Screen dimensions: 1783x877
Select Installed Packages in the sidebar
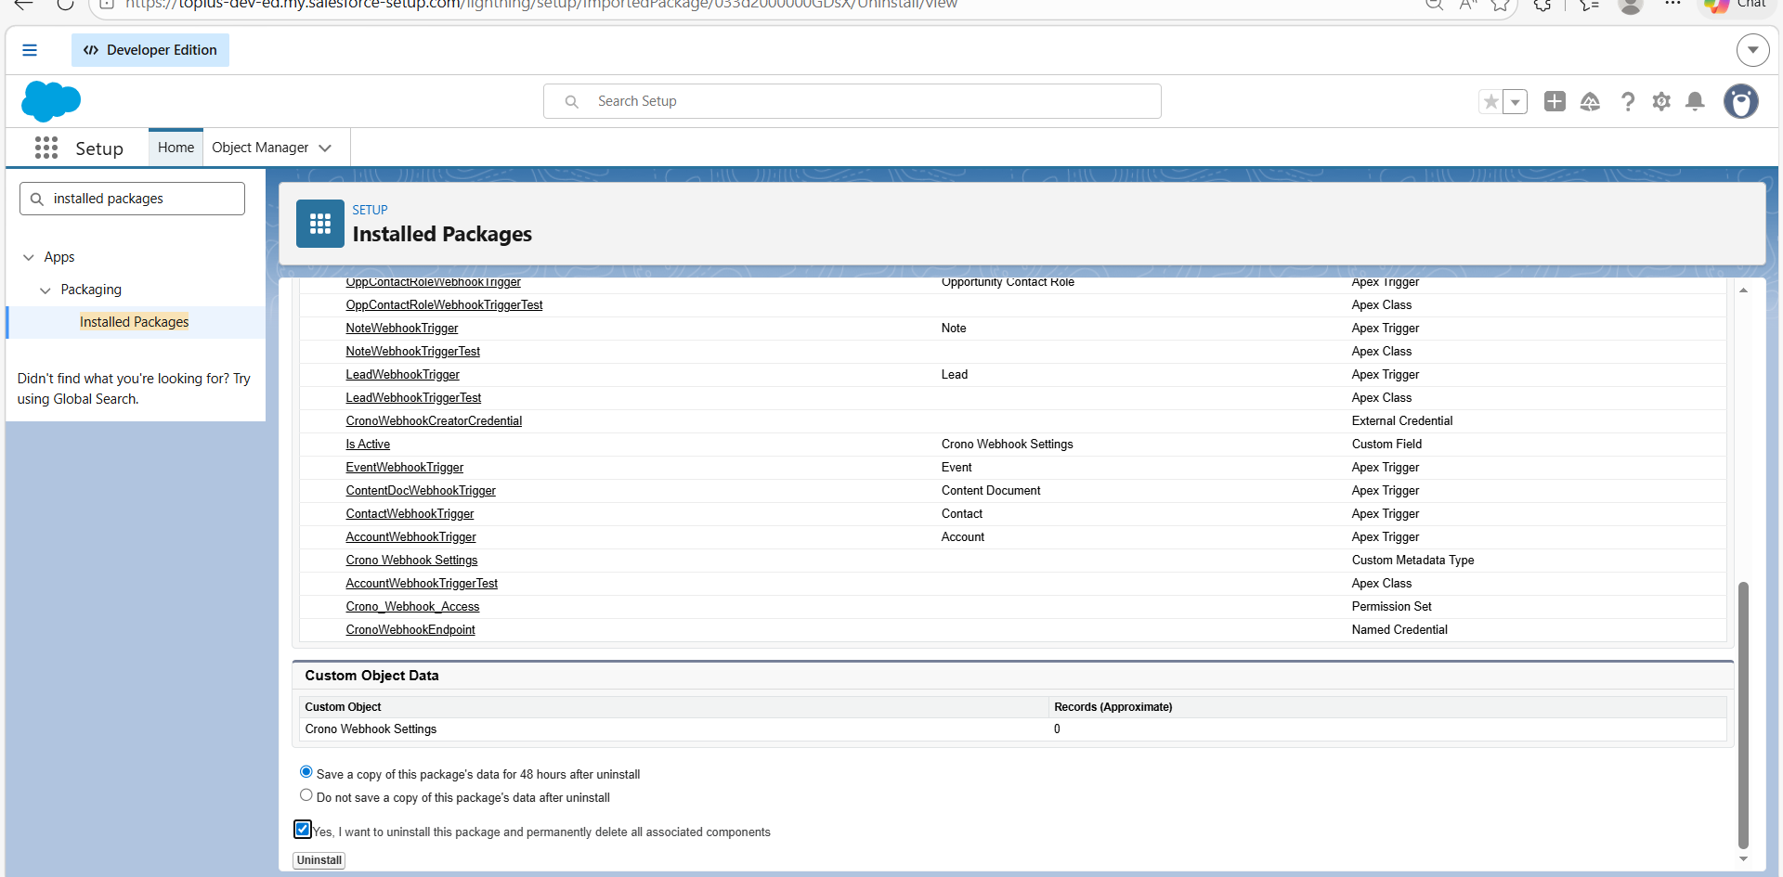click(x=134, y=322)
